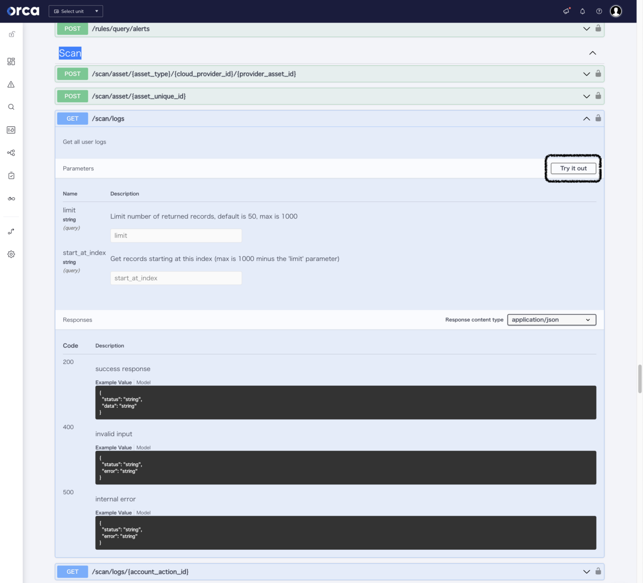This screenshot has width=643, height=583.
Task: Select the Search icon in the sidebar
Action: tap(11, 107)
